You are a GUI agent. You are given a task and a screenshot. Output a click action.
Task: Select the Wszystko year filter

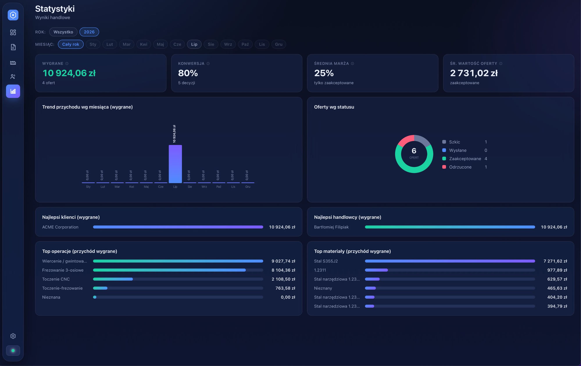pyautogui.click(x=63, y=32)
